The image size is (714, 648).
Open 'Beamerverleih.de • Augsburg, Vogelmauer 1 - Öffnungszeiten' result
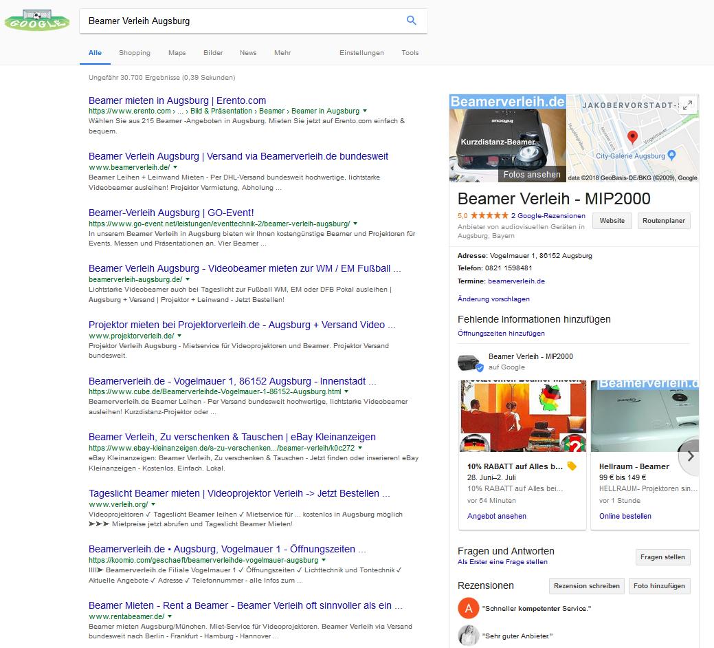[227, 549]
